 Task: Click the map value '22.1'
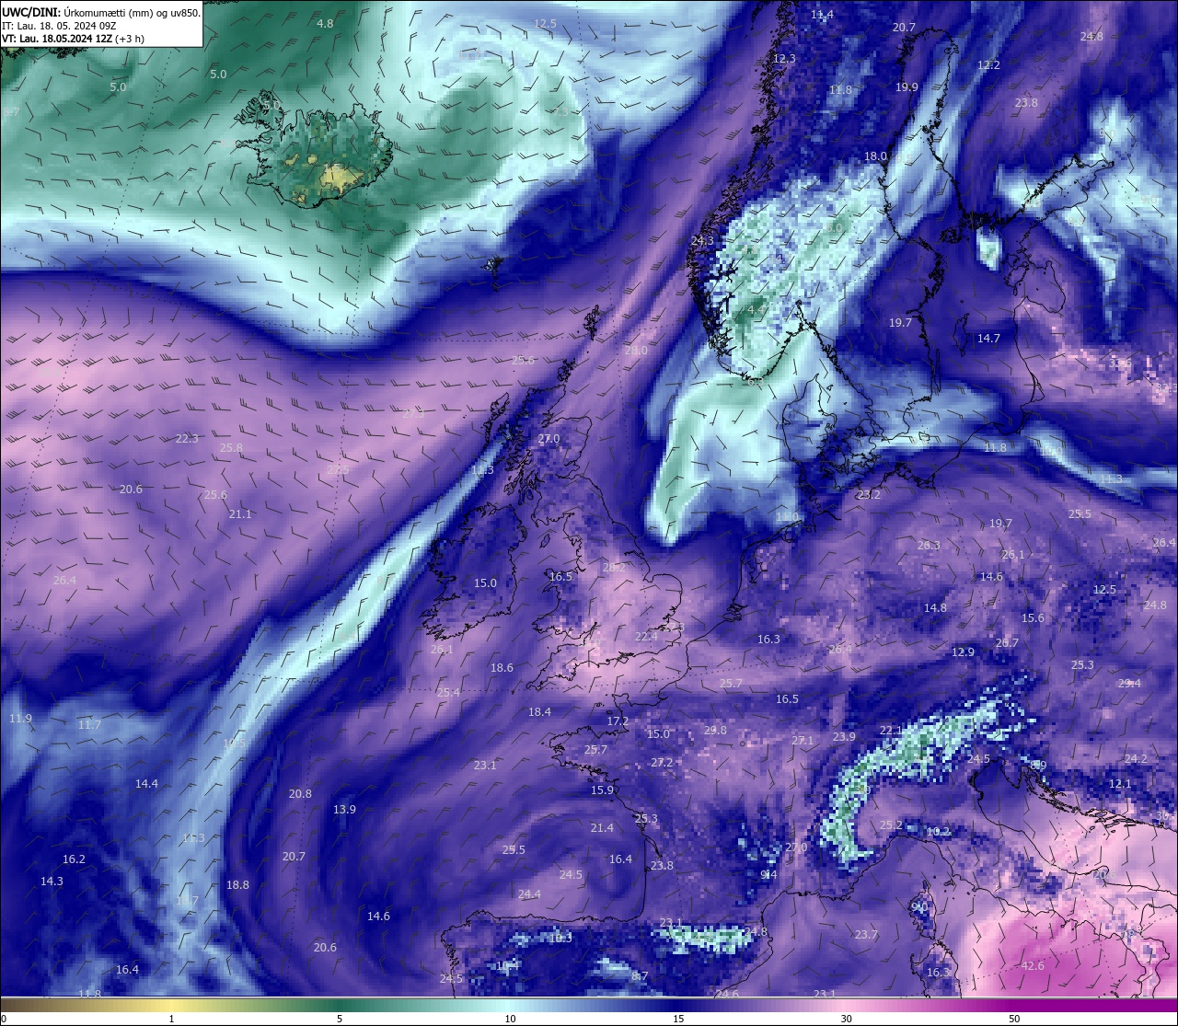(x=891, y=730)
